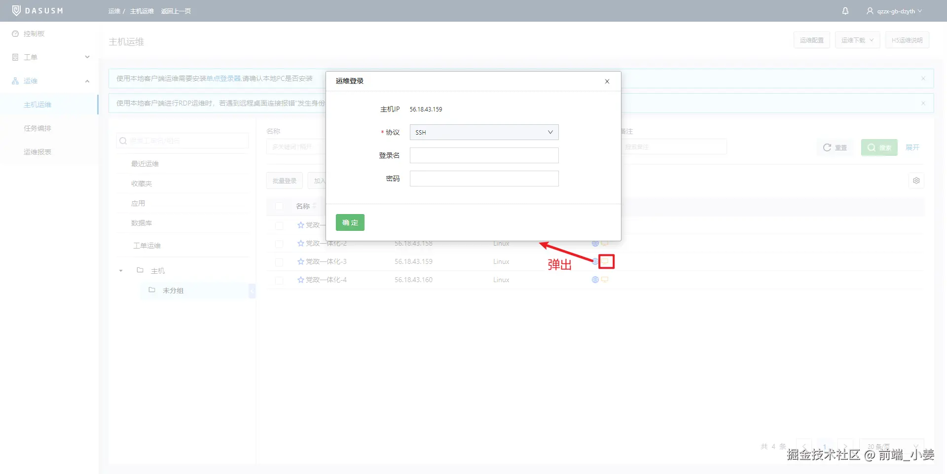Screen dimensions: 947x474
Task: Open the 运维下载 dropdown button
Action: point(857,40)
